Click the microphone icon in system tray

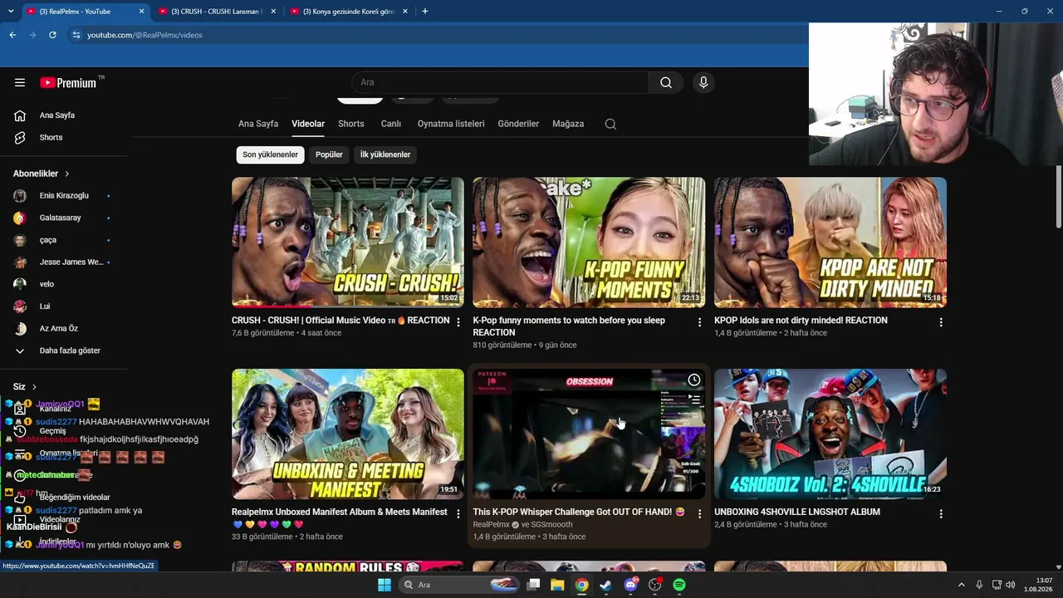point(979,585)
